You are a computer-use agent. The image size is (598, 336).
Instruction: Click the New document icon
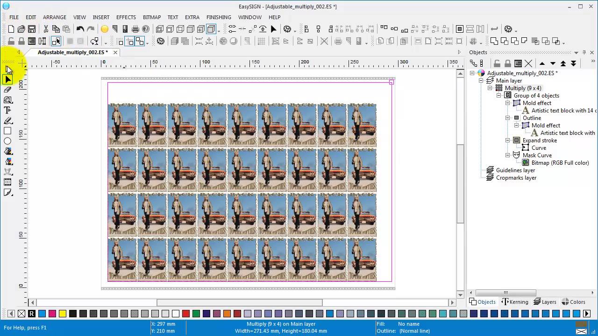tap(11, 29)
